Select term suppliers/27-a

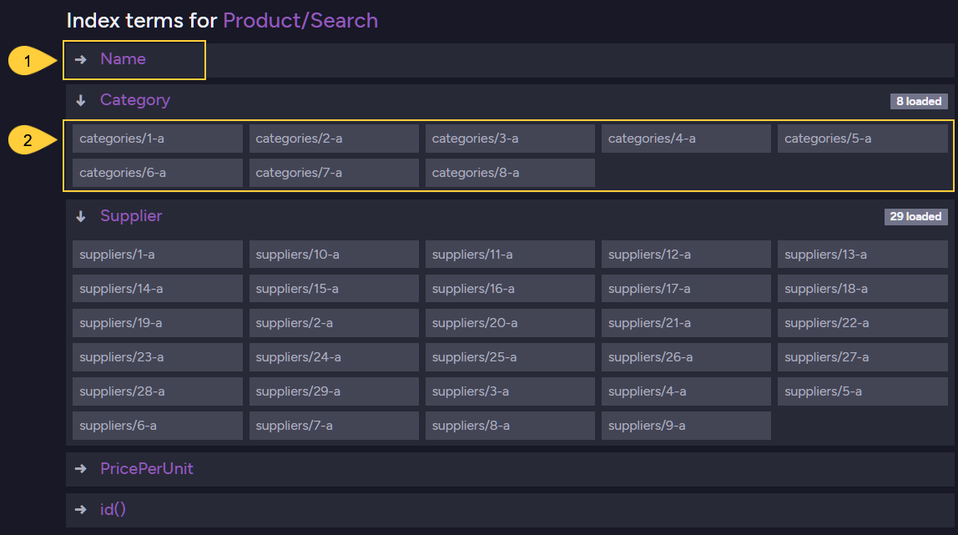point(863,357)
